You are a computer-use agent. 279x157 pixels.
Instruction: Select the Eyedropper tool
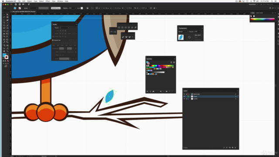pos(4,42)
